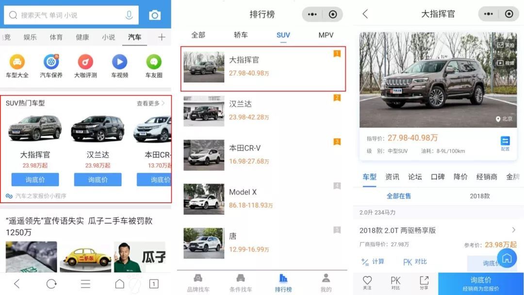Tap the large 询底价 bottom button
The width and height of the screenshot is (524, 295).
click(x=480, y=283)
